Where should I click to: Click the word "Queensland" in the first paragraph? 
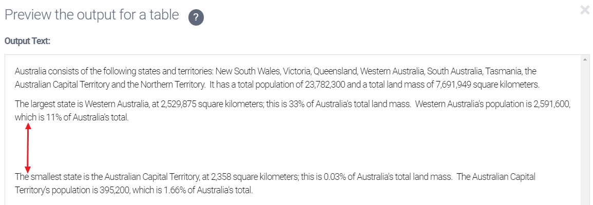pyautogui.click(x=333, y=71)
